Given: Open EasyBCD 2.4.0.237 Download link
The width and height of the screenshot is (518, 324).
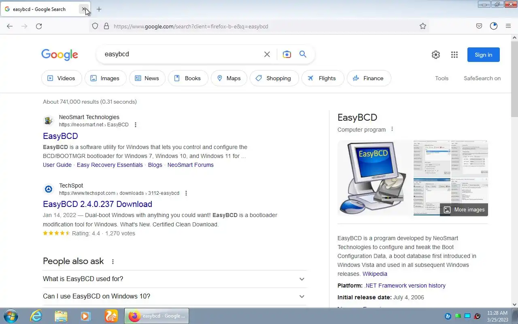Looking at the screenshot, I should [98, 204].
